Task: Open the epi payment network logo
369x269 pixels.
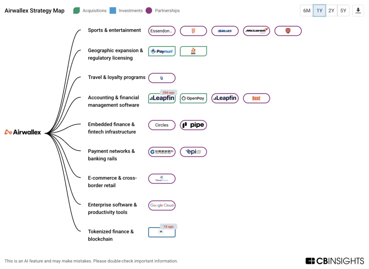Action: [193, 152]
